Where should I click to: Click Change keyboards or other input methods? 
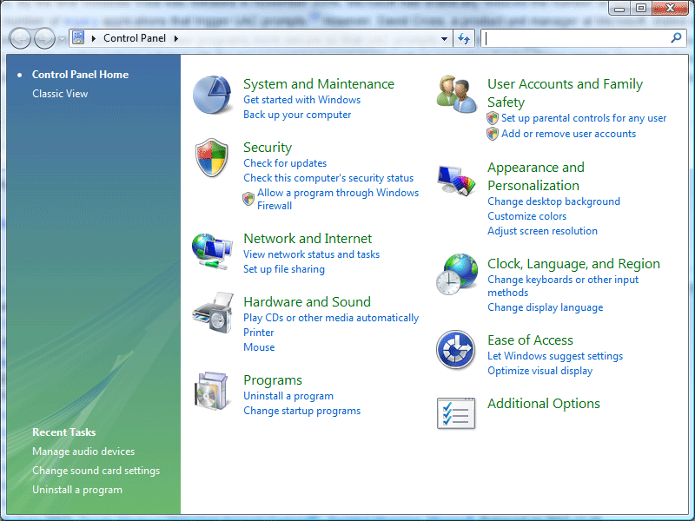(x=563, y=286)
